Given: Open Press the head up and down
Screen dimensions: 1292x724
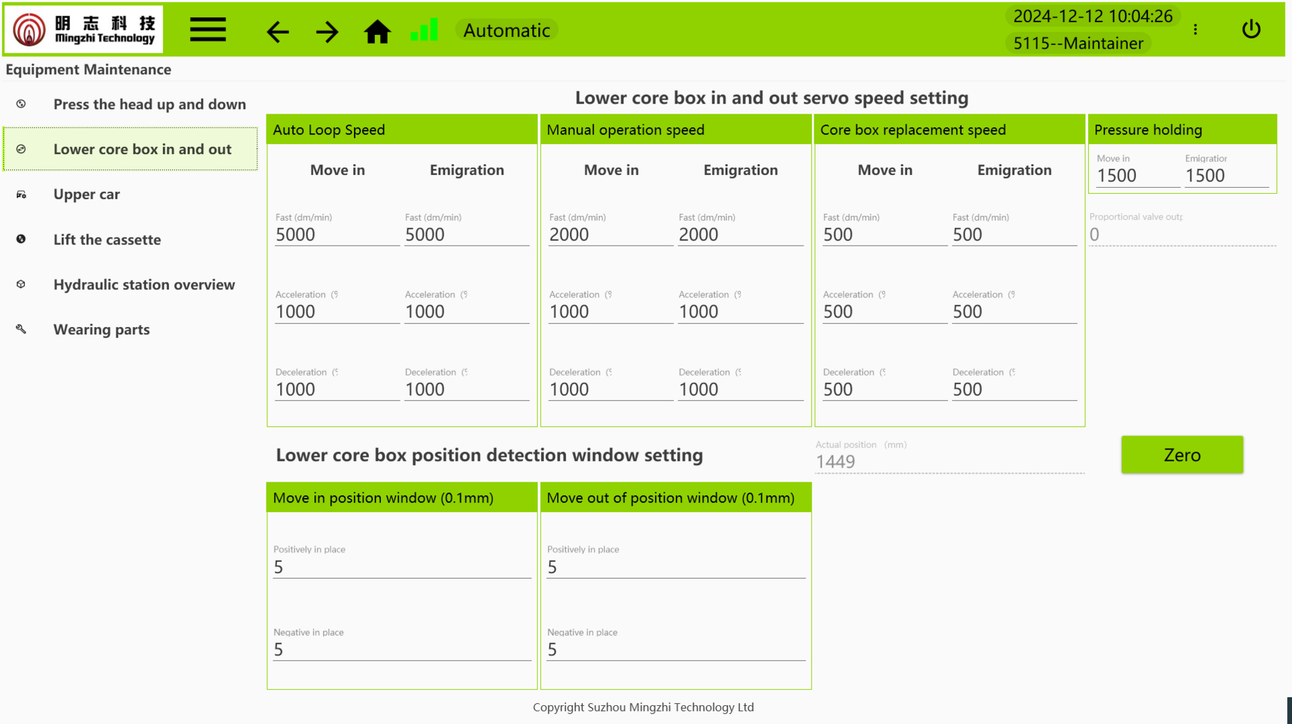Looking at the screenshot, I should [149, 104].
